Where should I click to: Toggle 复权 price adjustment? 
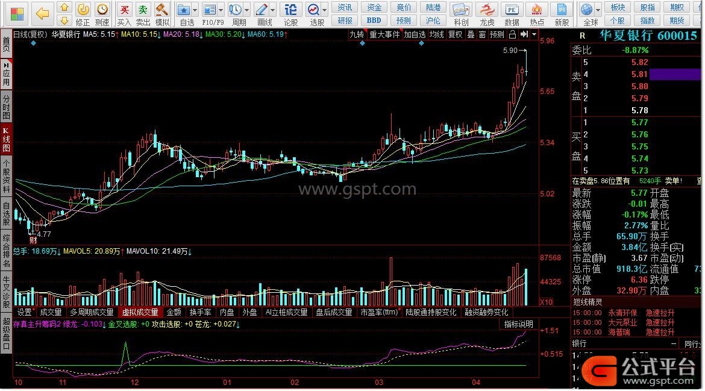point(456,34)
